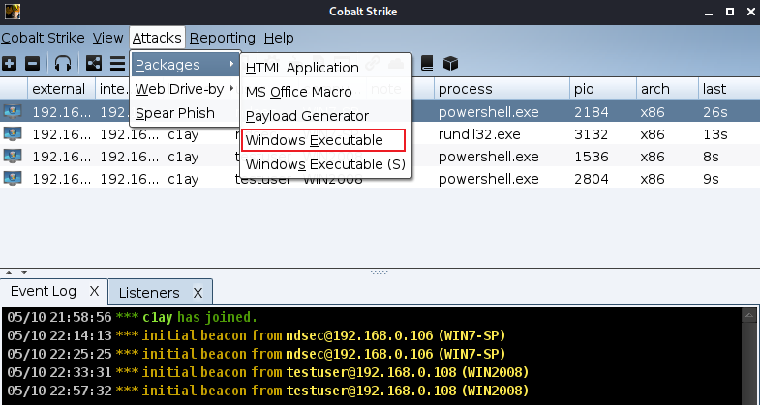Expand the Web Drive-by submenu
The height and width of the screenshot is (405, 760).
coord(185,89)
